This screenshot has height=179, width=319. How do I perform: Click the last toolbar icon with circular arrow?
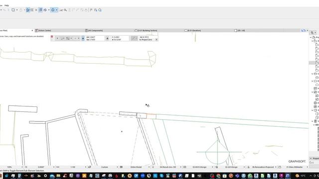coord(100,10)
